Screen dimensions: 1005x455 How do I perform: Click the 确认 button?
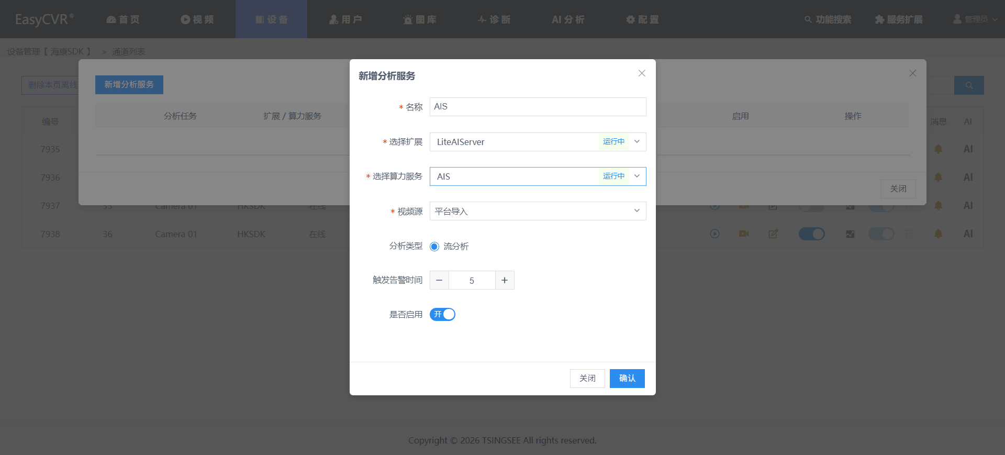[x=627, y=378]
